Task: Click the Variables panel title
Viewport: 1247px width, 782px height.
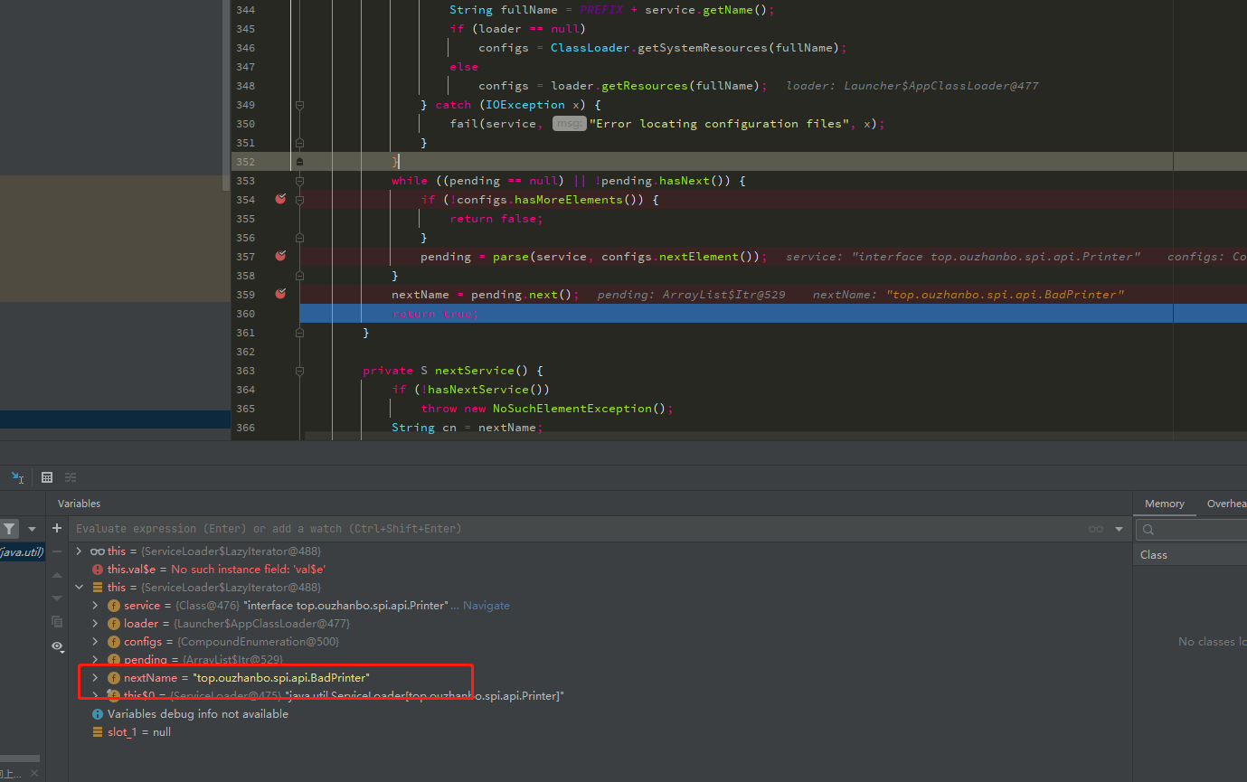Action: pos(80,504)
